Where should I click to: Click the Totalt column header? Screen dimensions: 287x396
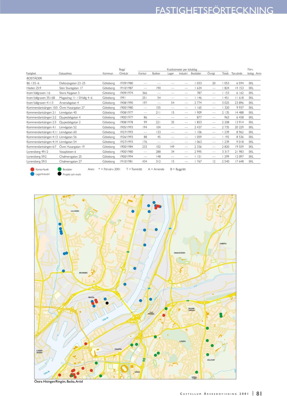[225, 73]
